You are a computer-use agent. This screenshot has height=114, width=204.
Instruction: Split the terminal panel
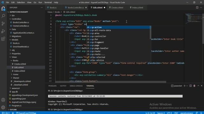[191, 86]
